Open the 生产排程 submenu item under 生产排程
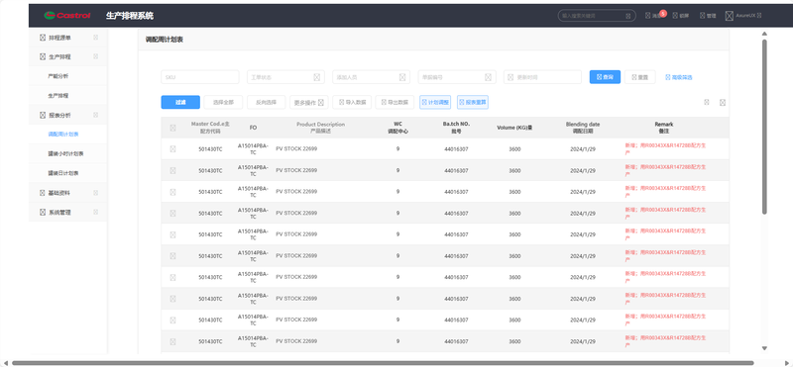Viewport: 793px width, 367px height. [67, 95]
